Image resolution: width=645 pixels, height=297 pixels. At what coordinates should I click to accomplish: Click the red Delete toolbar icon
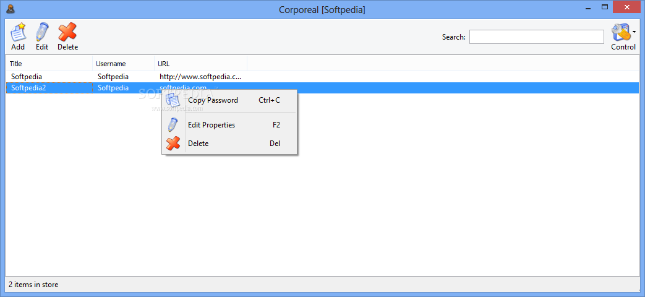coord(67,32)
